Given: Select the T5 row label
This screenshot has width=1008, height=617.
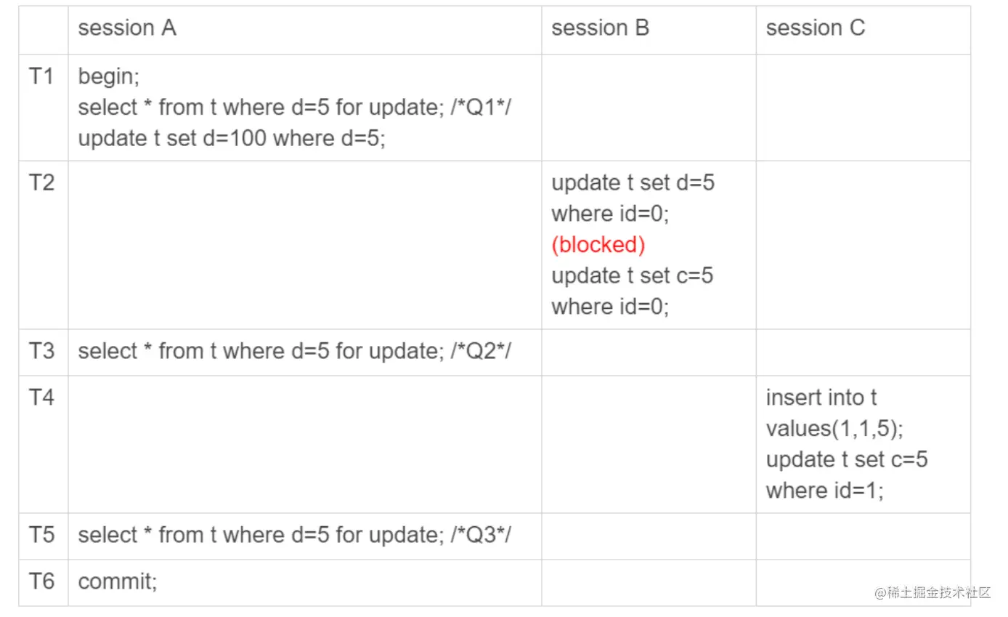Looking at the screenshot, I should click(x=42, y=536).
